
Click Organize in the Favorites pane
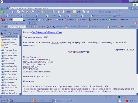[x=13, y=34]
